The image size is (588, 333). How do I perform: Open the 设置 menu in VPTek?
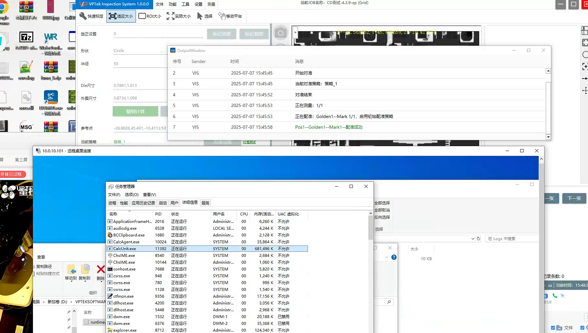click(198, 4)
